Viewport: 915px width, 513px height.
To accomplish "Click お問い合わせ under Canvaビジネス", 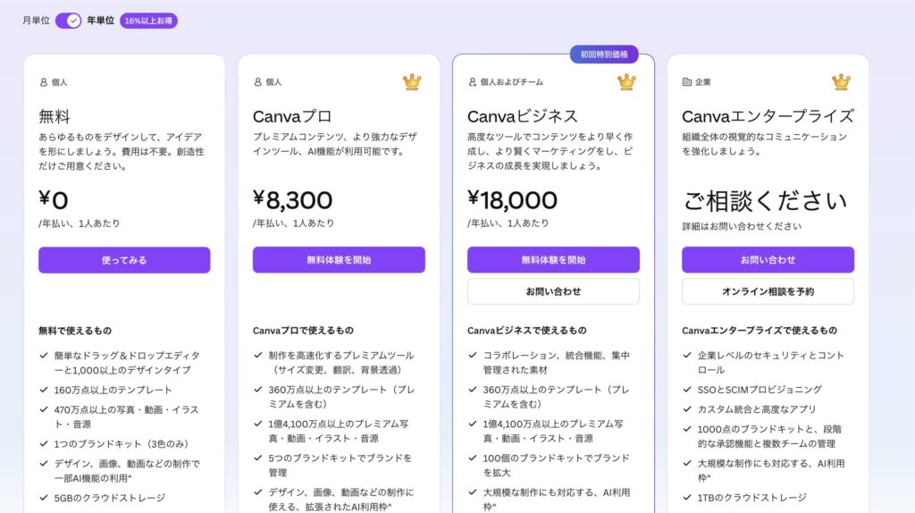I will [553, 291].
